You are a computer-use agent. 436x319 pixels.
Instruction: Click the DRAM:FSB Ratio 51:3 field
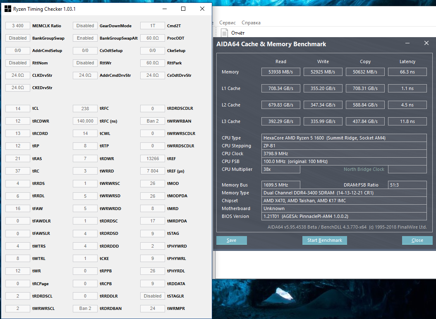tap(407, 185)
